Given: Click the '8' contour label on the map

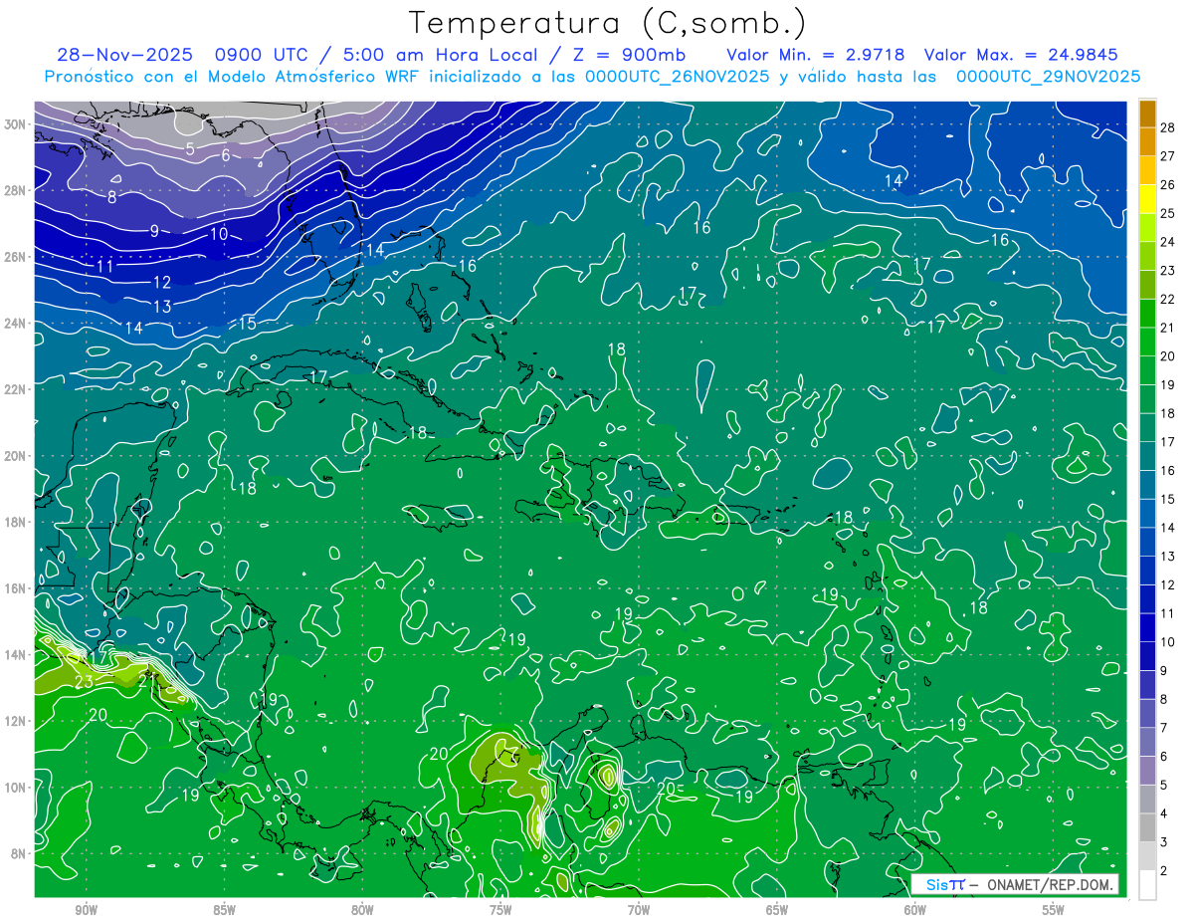Looking at the screenshot, I should 112,197.
